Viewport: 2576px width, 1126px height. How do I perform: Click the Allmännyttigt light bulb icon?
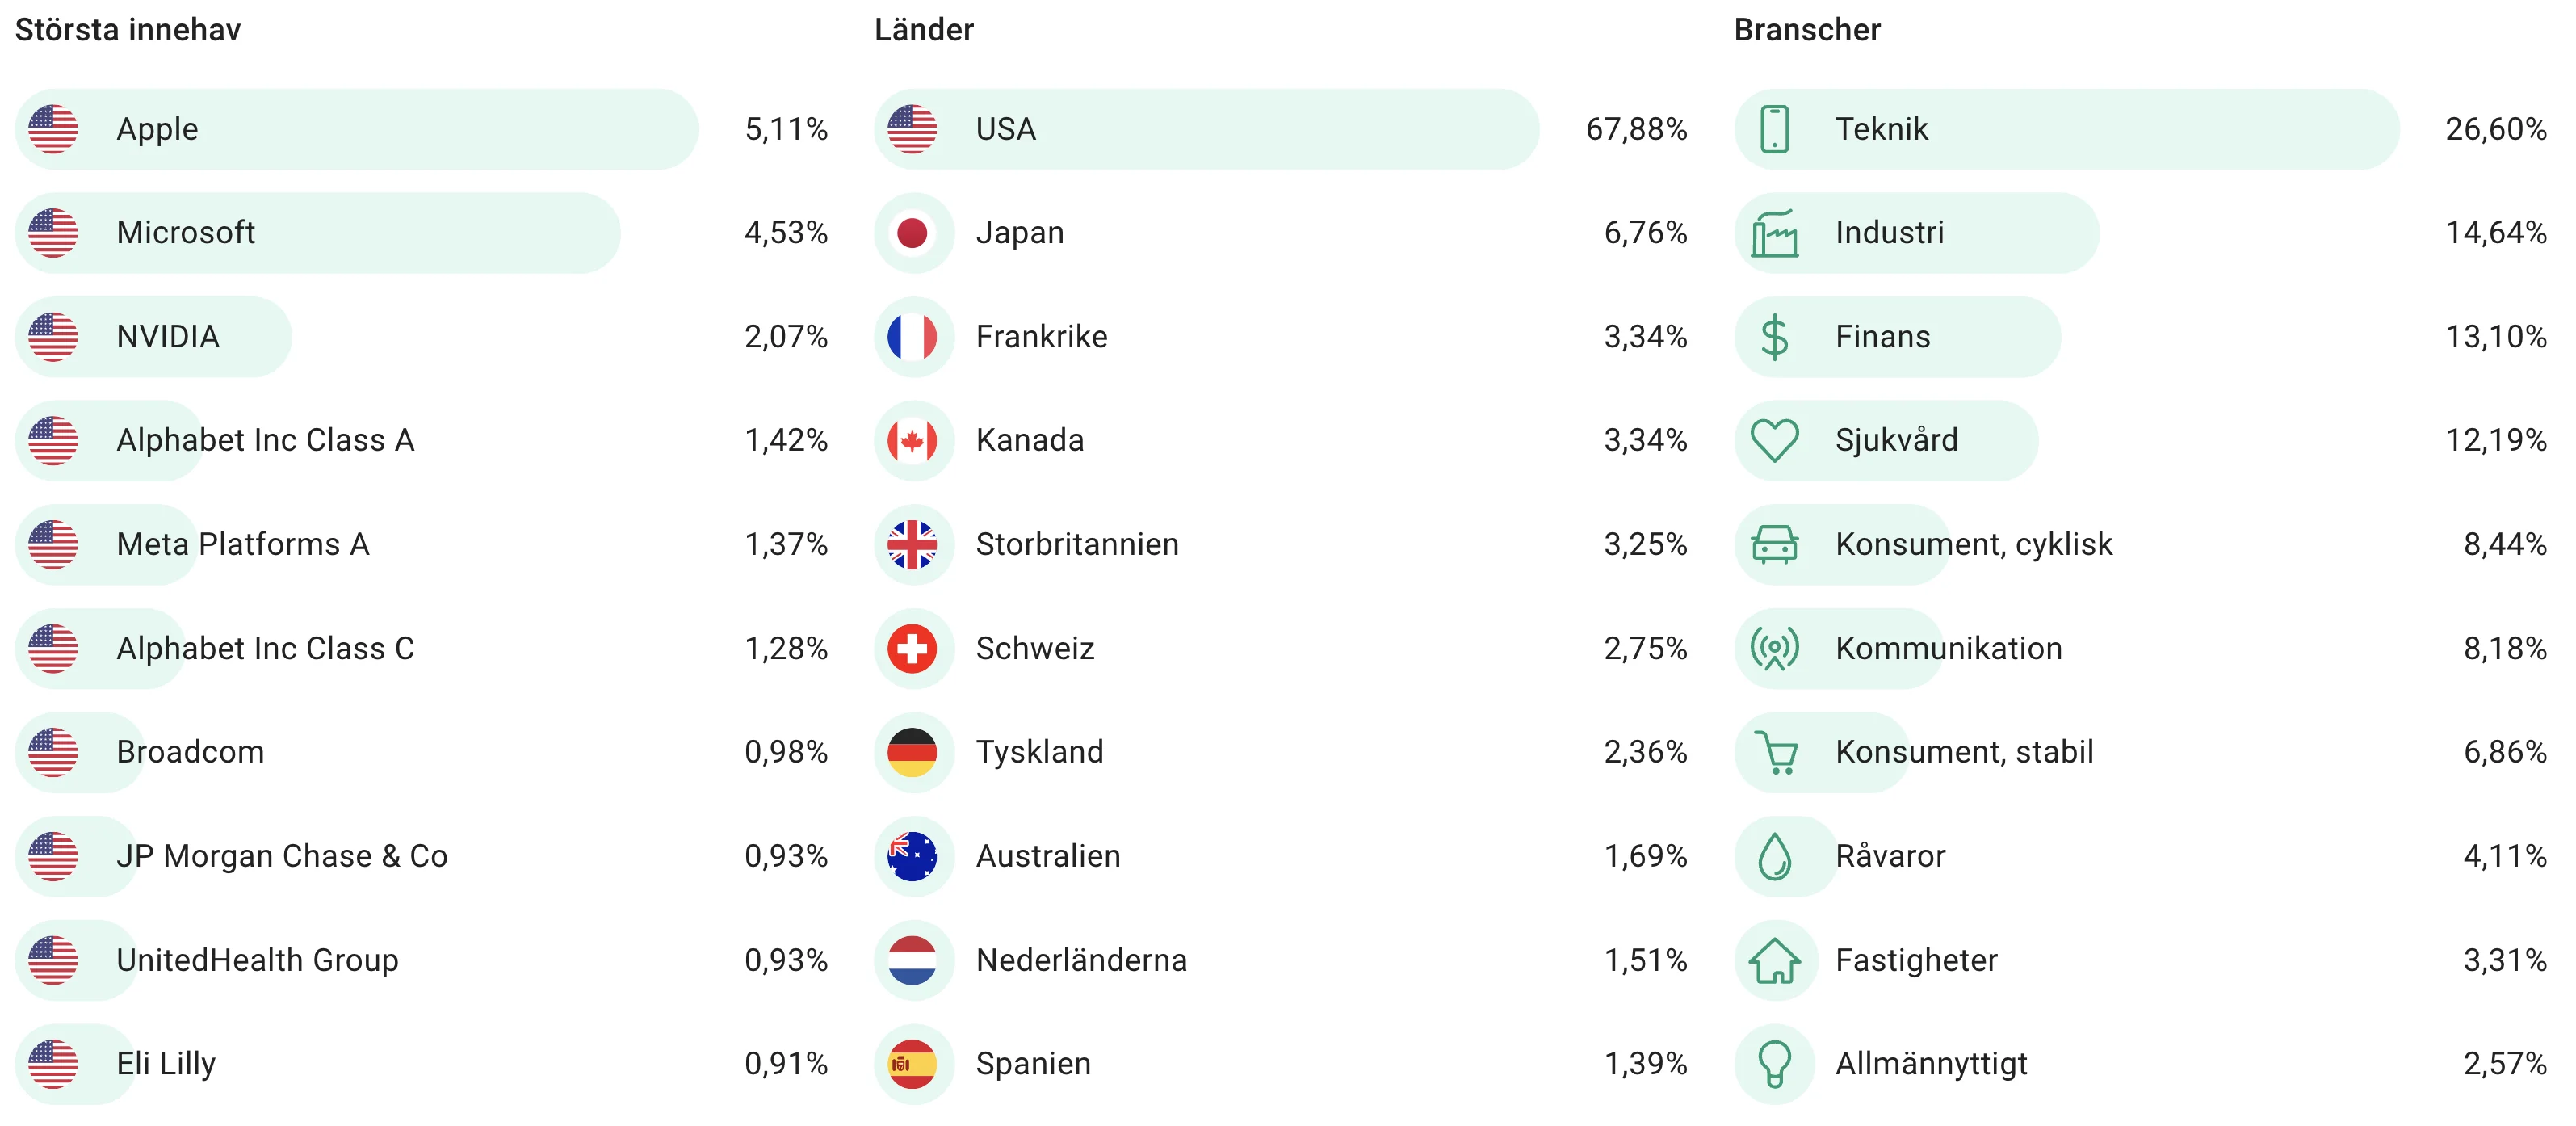(x=1774, y=1064)
